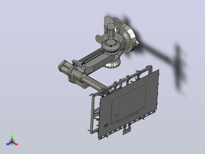Select the vertical cylinder on top of the rotary joint
Image resolution: width=205 pixels, height=154 pixels.
pos(111,31)
